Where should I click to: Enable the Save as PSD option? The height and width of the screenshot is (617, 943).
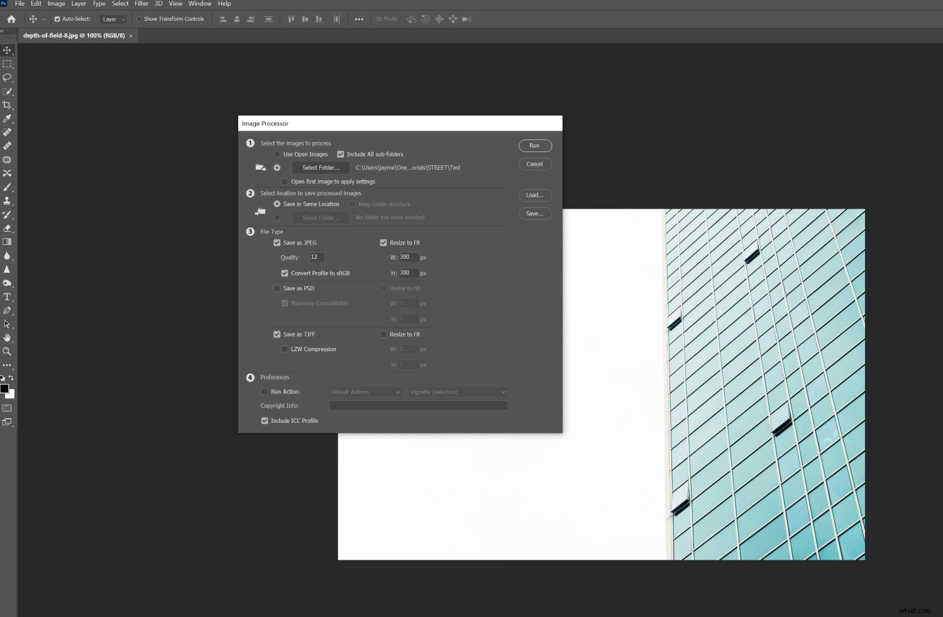click(277, 288)
